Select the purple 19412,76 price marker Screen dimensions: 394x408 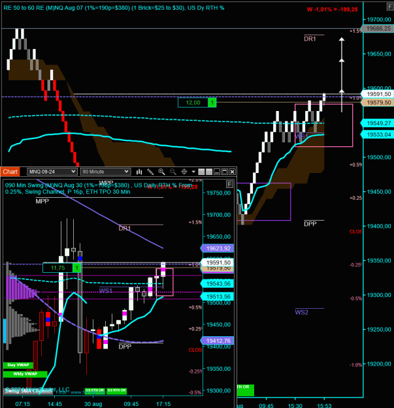[217, 341]
